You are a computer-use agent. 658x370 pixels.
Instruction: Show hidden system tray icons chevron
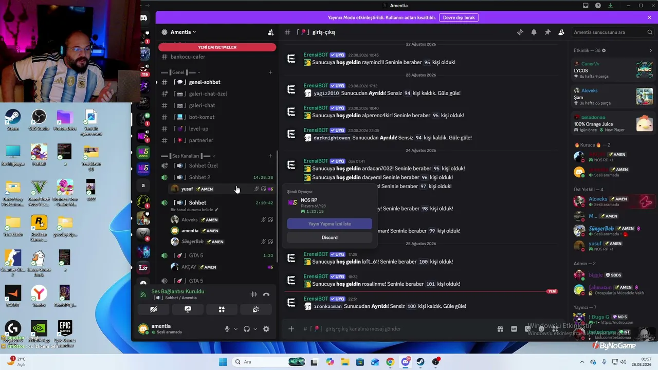(582, 362)
